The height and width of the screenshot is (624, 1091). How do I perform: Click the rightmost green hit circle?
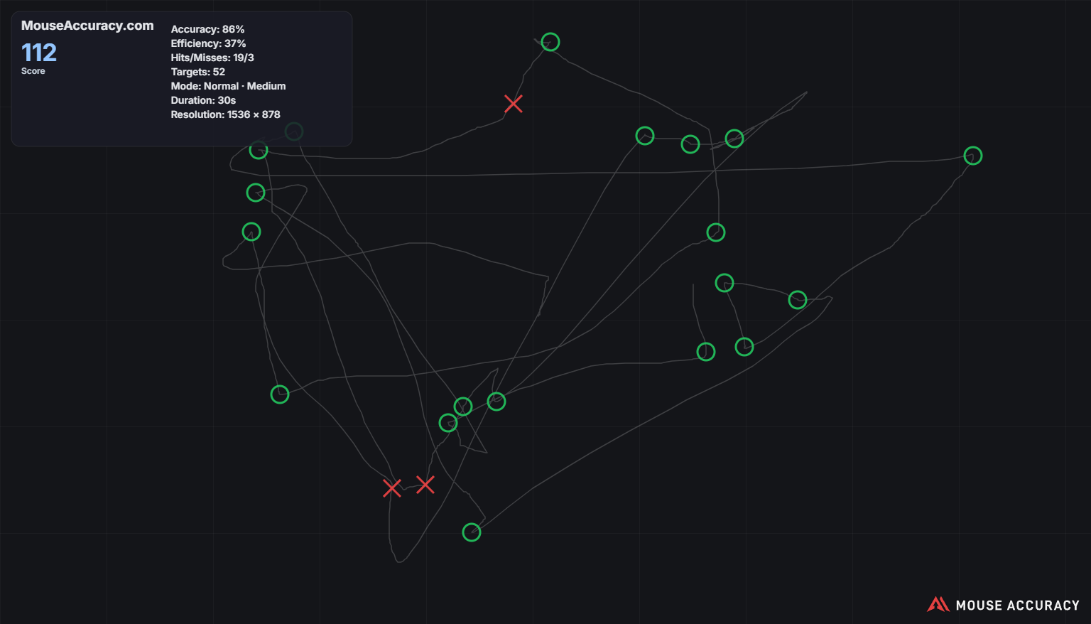972,156
